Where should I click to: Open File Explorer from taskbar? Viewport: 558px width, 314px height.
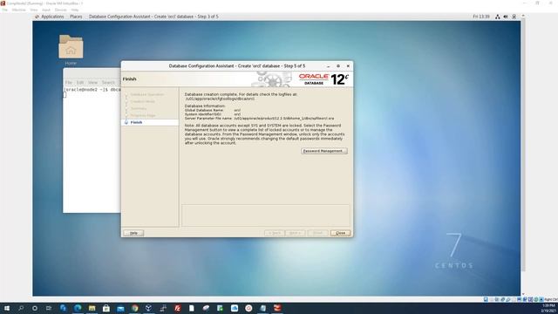click(92, 308)
